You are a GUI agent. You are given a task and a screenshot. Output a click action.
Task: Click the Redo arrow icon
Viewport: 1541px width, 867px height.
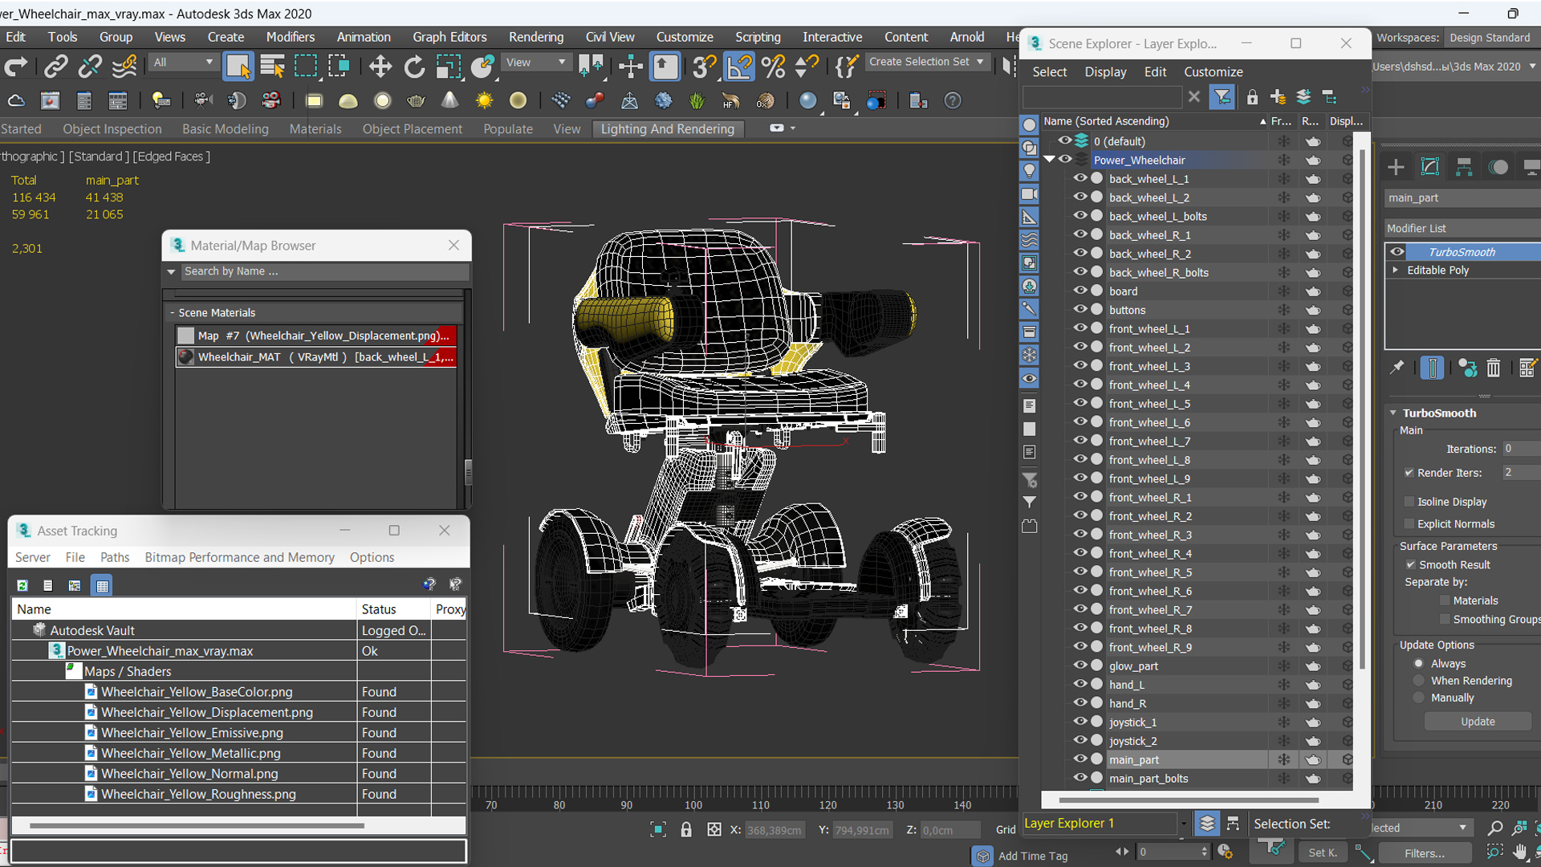[x=16, y=67]
